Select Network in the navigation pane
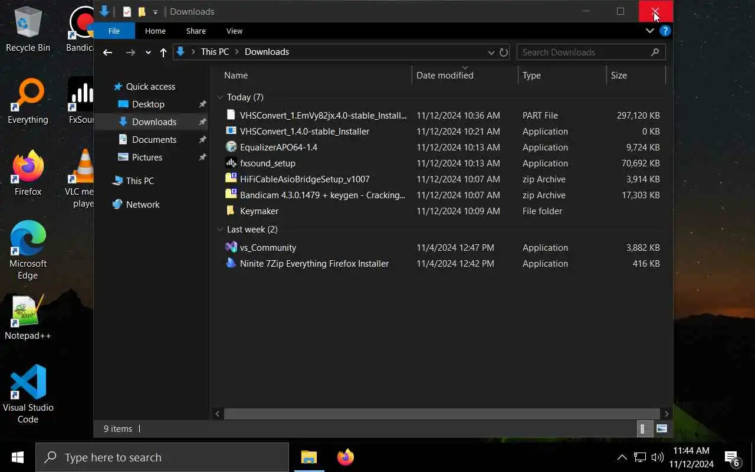The height and width of the screenshot is (472, 755). click(x=143, y=204)
